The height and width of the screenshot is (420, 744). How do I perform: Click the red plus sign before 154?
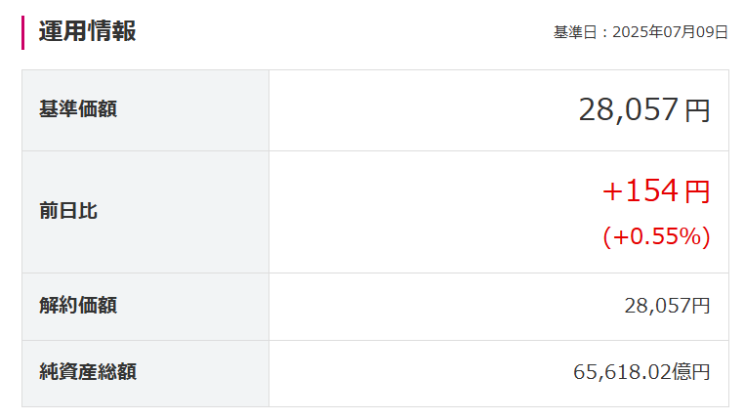[612, 192]
